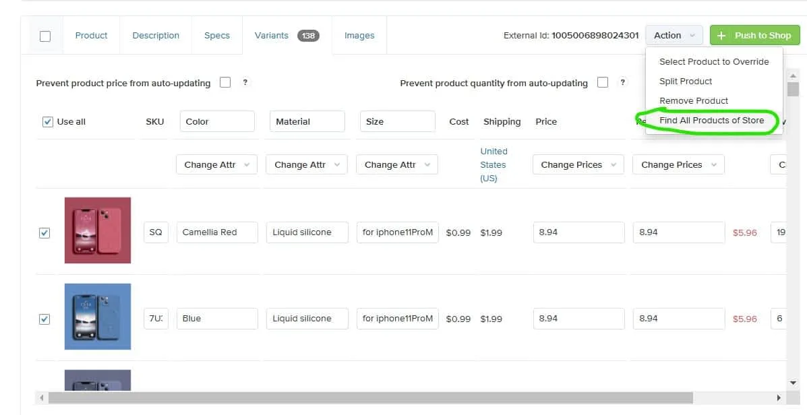Image resolution: width=807 pixels, height=415 pixels.
Task: Select Split Product from Action menu
Action: click(x=686, y=82)
